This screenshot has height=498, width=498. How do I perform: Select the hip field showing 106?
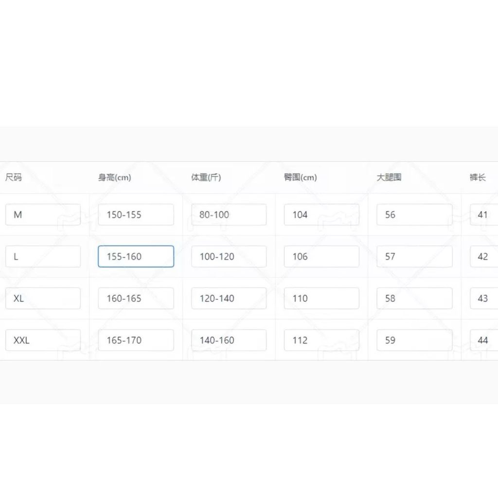coord(321,256)
